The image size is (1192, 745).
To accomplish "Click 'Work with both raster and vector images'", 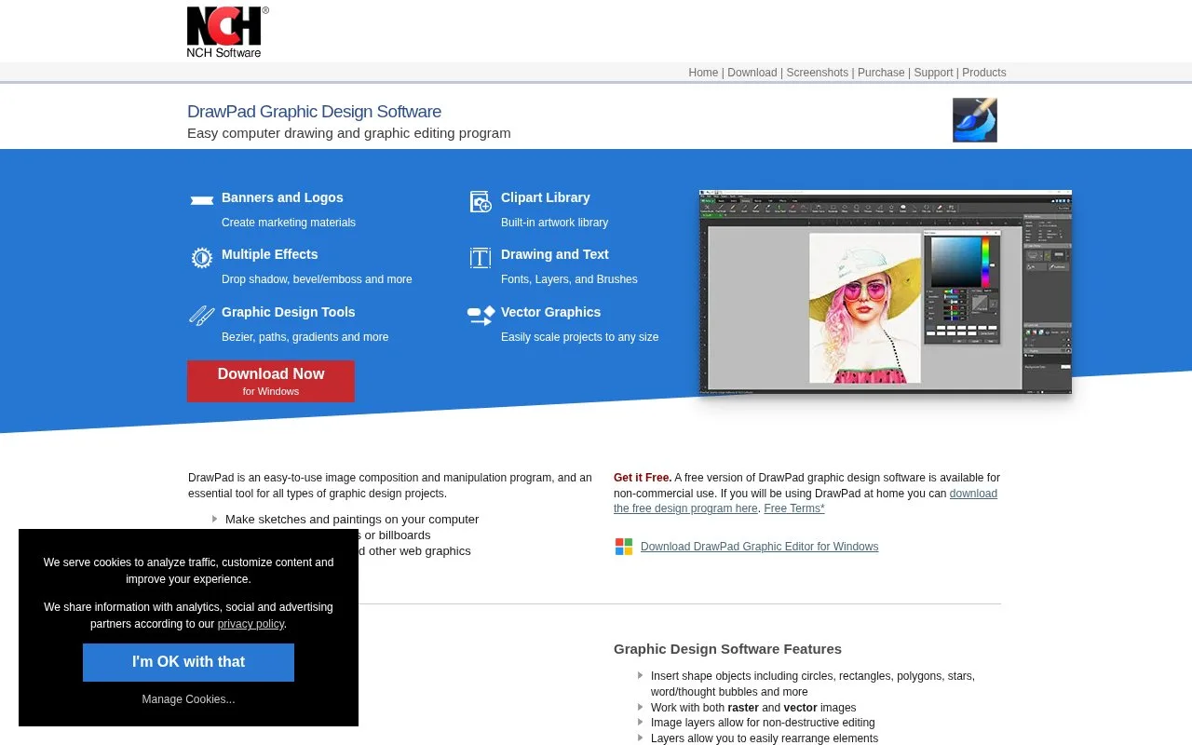I will tap(753, 708).
